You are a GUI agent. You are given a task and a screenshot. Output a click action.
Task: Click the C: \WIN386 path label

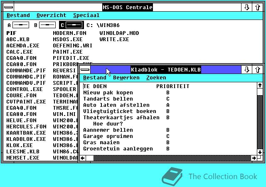point(103,25)
